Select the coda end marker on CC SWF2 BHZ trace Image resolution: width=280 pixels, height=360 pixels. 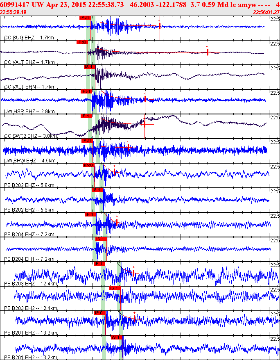point(145,124)
